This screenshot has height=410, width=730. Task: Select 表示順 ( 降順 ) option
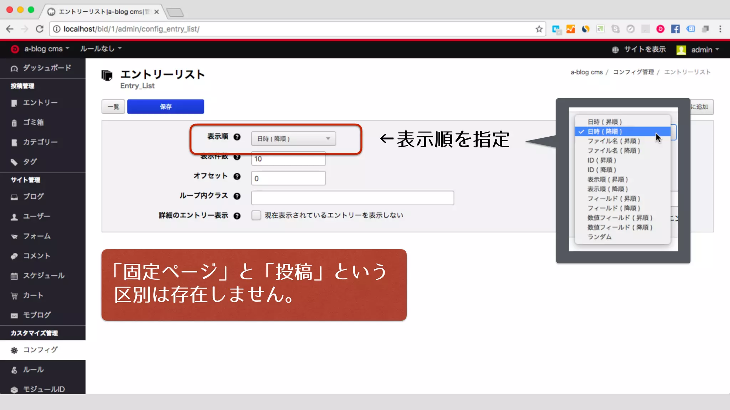(x=622, y=189)
